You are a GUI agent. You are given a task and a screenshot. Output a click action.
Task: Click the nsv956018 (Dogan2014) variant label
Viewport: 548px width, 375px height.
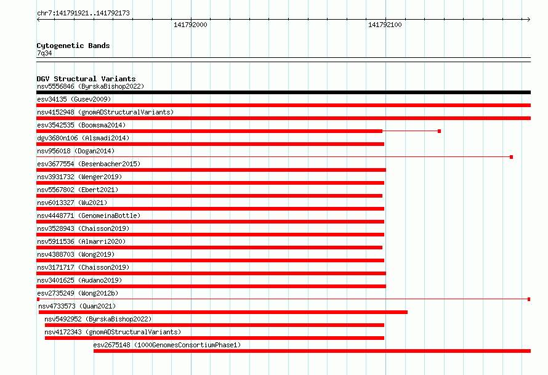pyautogui.click(x=76, y=151)
